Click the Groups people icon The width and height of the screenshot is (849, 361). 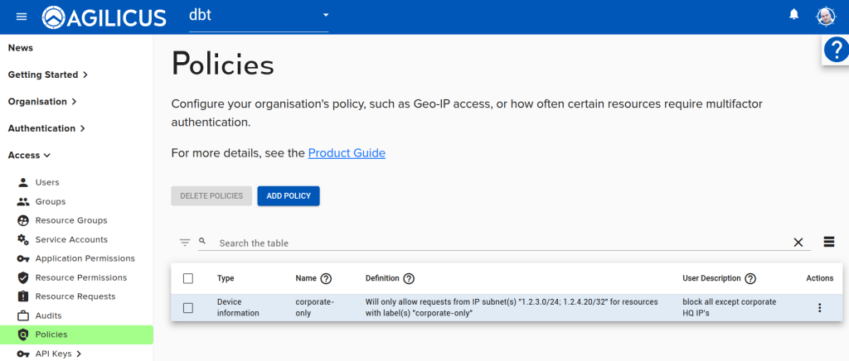22,201
